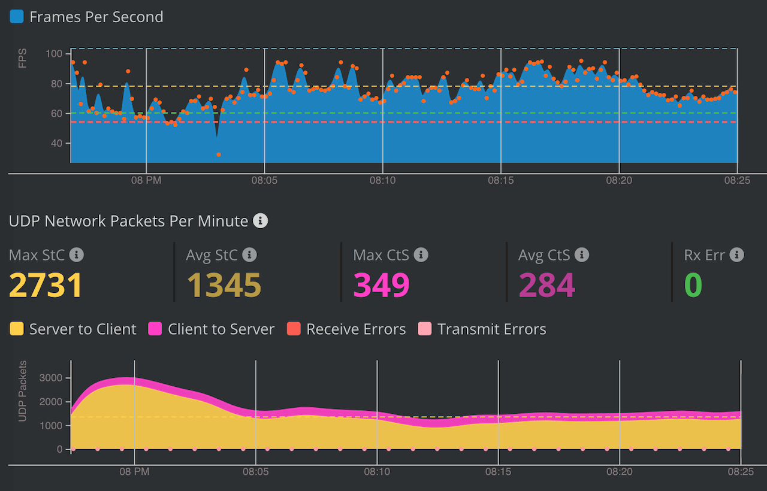Select the 08 PM label under FPS chart
This screenshot has height=491, width=767.
click(x=146, y=180)
